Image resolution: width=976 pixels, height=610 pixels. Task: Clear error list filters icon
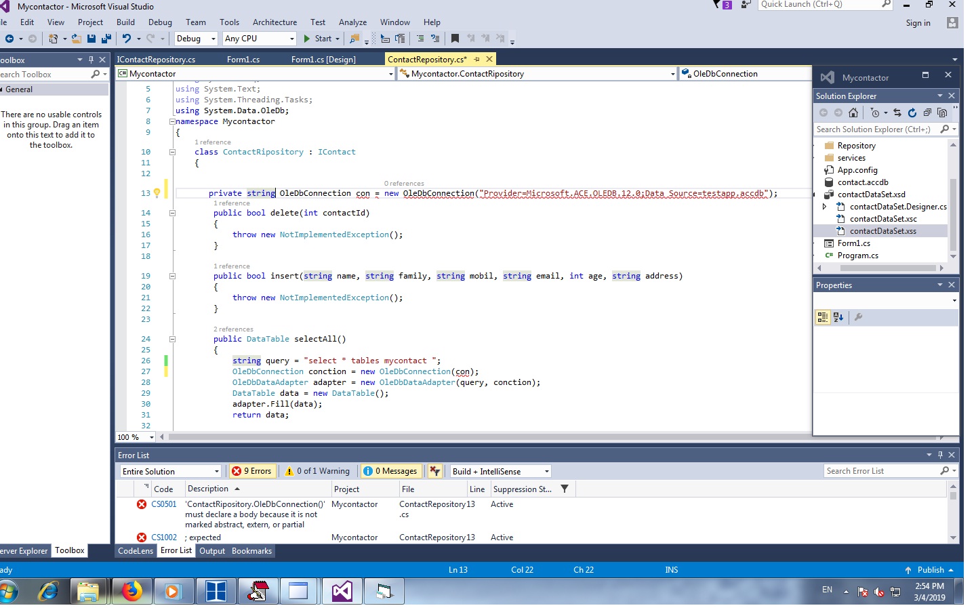[x=435, y=471]
